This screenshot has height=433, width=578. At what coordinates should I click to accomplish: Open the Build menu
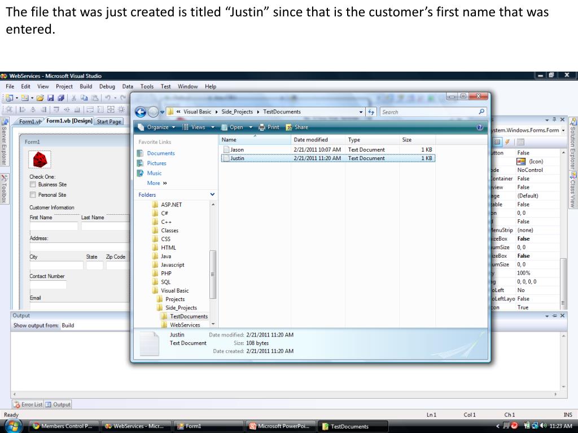point(86,86)
